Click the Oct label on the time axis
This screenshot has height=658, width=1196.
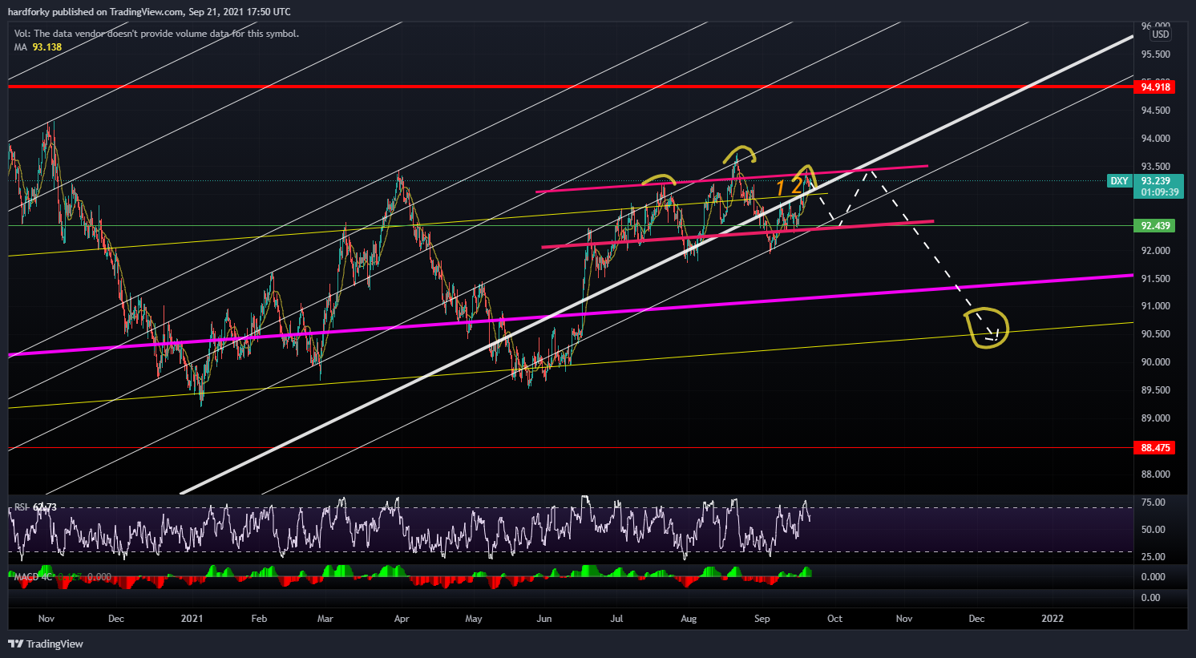[834, 619]
